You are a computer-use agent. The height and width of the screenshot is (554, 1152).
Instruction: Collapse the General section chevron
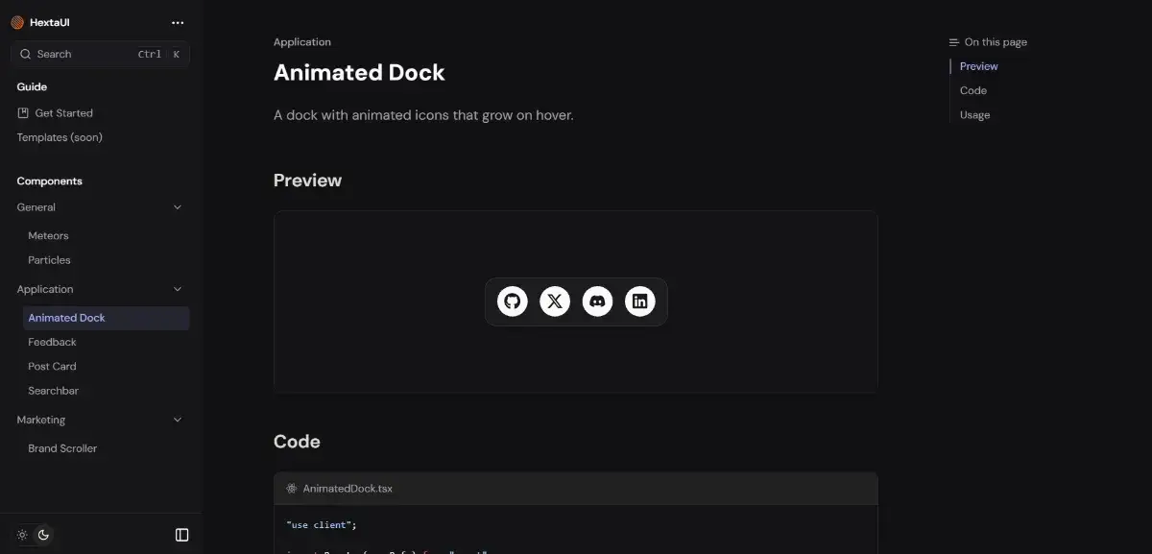(x=177, y=207)
